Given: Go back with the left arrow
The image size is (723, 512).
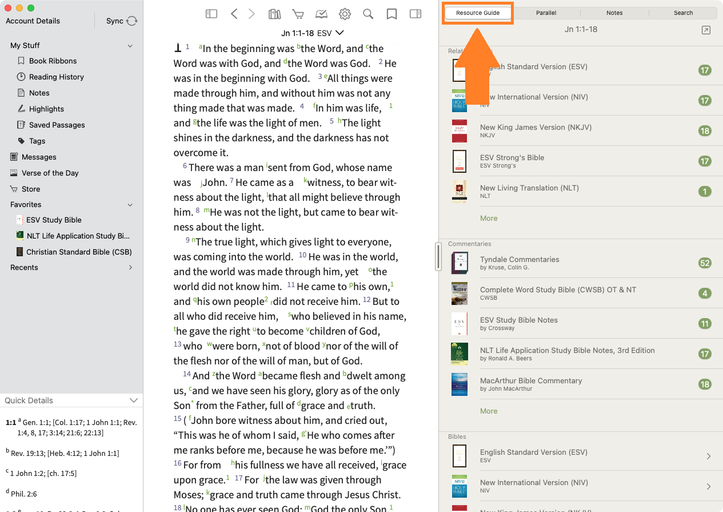Looking at the screenshot, I should pos(234,14).
